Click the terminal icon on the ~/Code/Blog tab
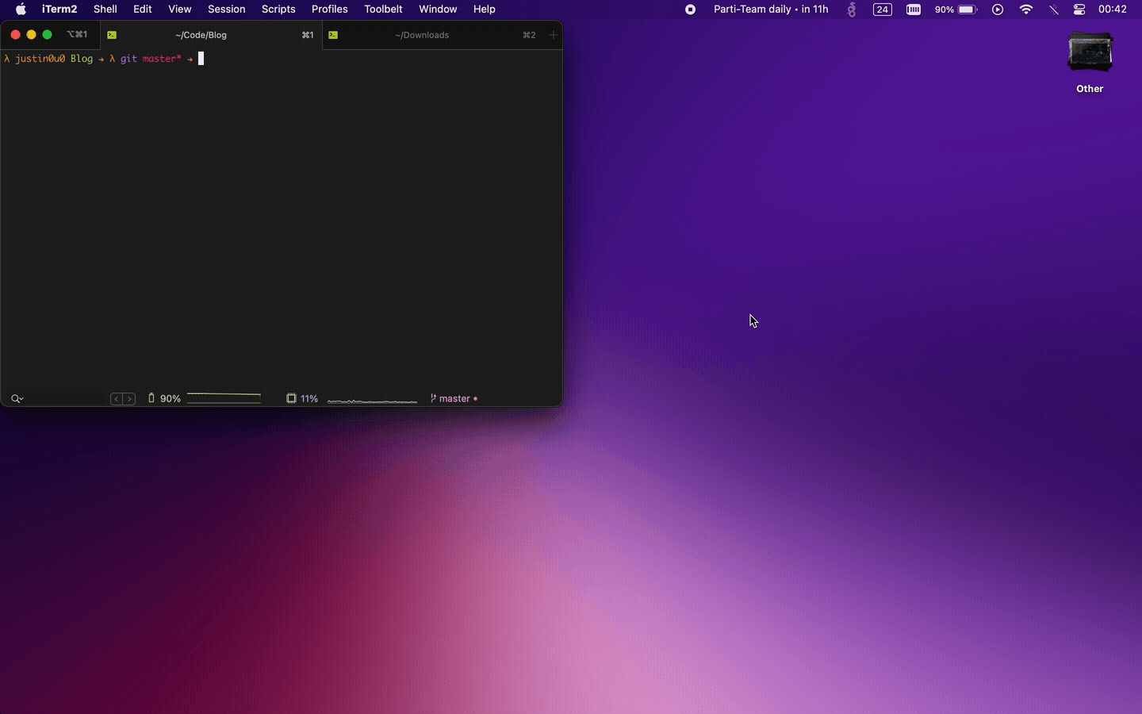 [x=111, y=35]
